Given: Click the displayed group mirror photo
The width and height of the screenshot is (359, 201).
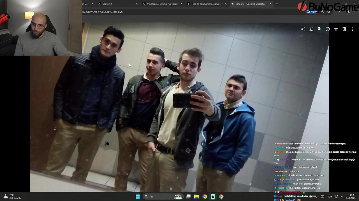Looking at the screenshot, I should (x=179, y=107).
